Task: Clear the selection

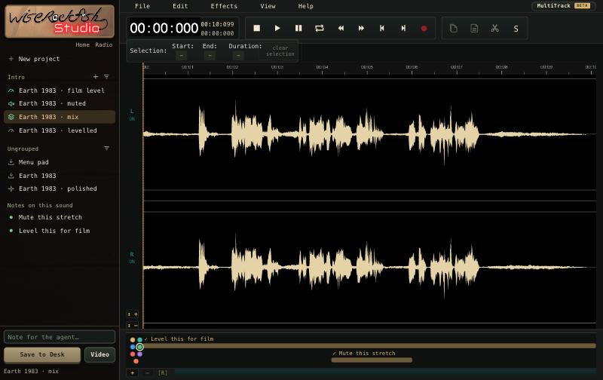Action: coord(280,51)
